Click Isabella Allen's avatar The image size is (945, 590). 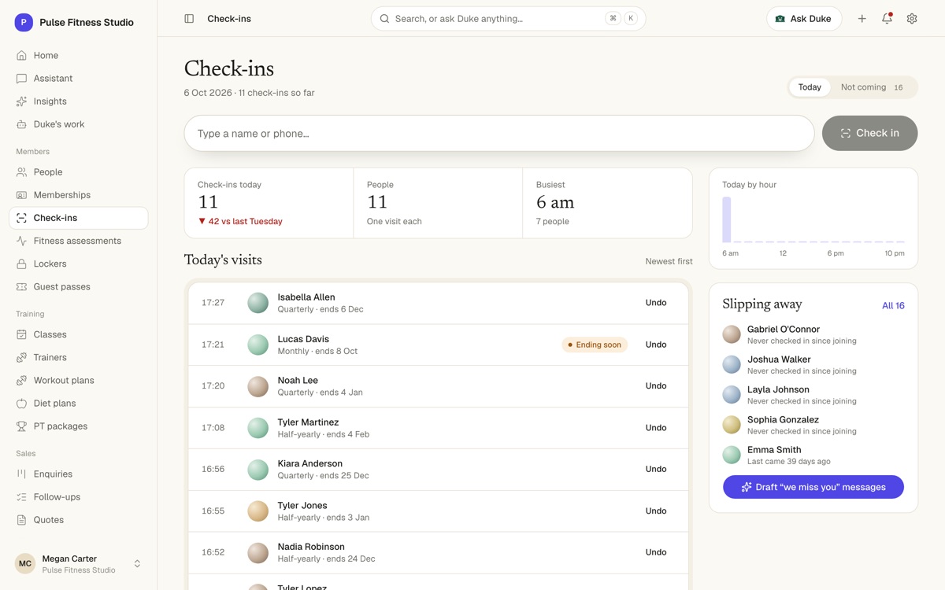(x=258, y=303)
